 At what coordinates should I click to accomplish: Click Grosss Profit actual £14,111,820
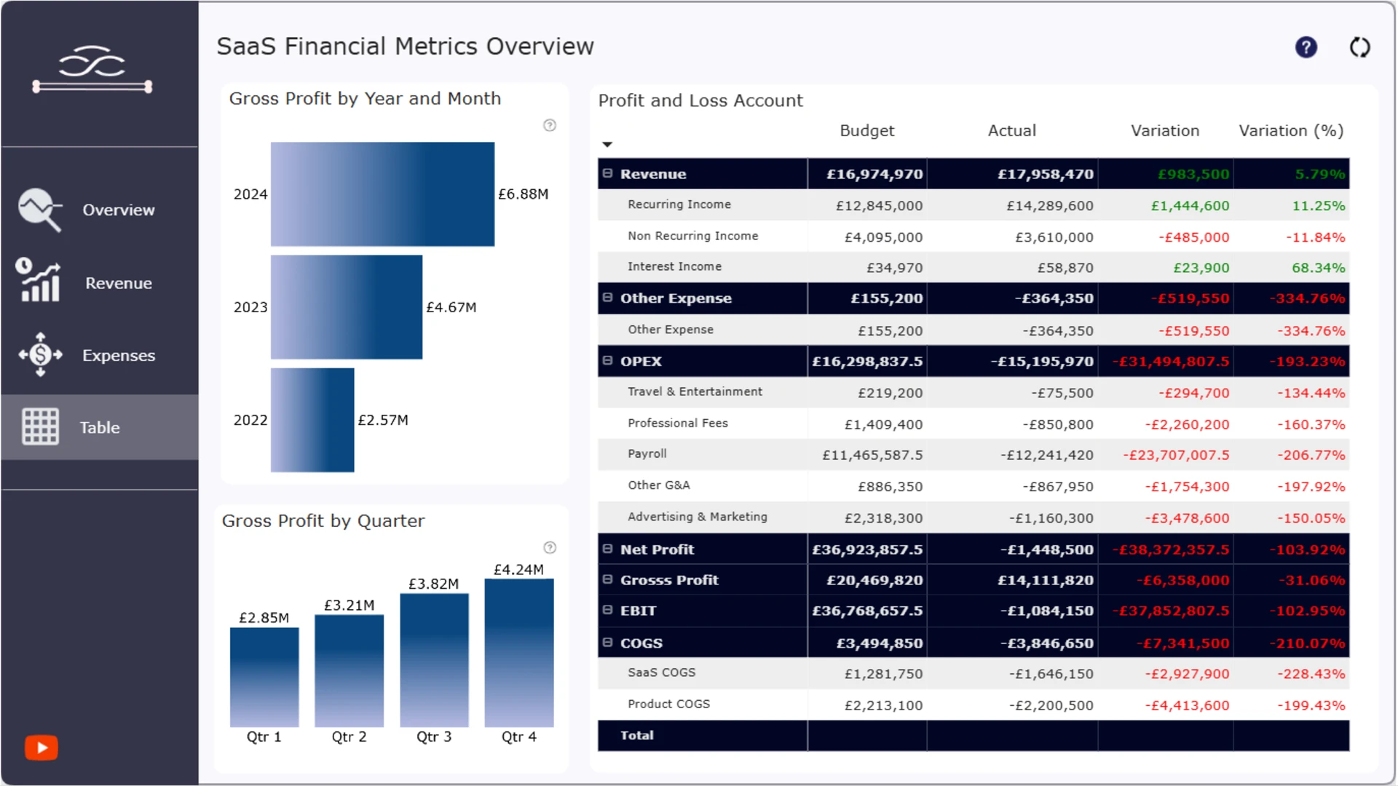click(1046, 580)
